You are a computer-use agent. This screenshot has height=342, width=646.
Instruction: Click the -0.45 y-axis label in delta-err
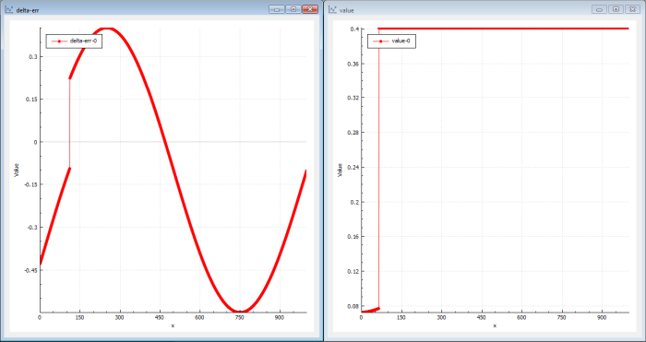pos(30,270)
